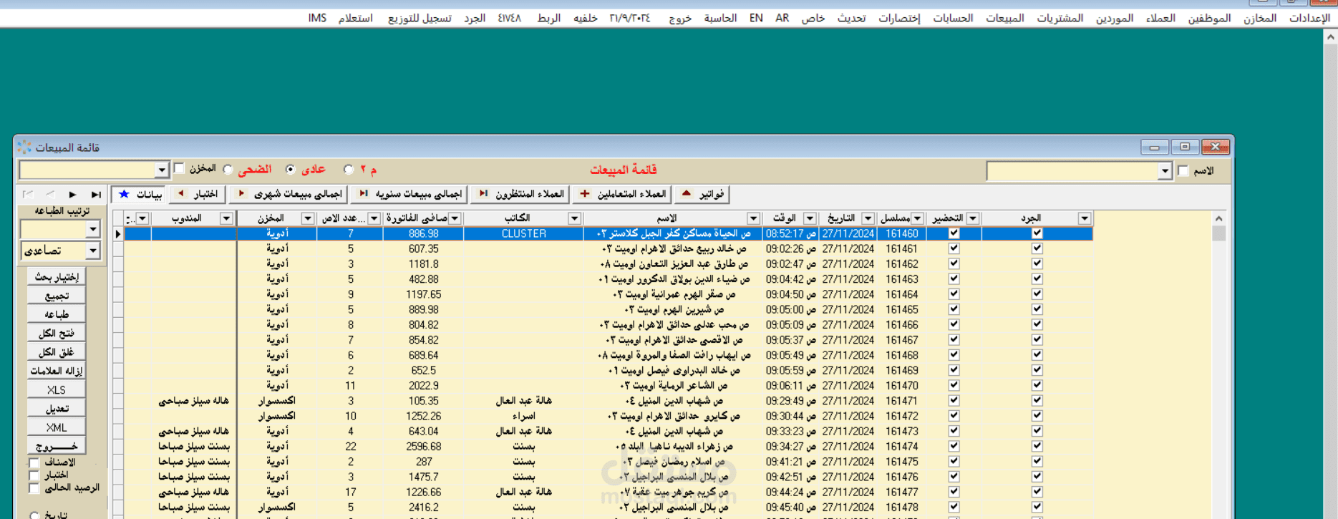The image size is (1338, 519).
Task: Click the خروج button in side panel
Action: (x=57, y=446)
